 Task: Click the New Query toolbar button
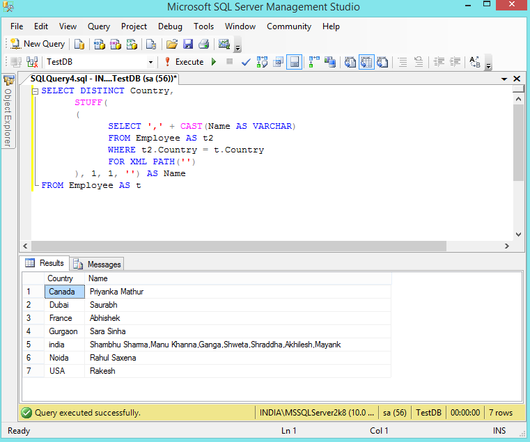point(38,44)
